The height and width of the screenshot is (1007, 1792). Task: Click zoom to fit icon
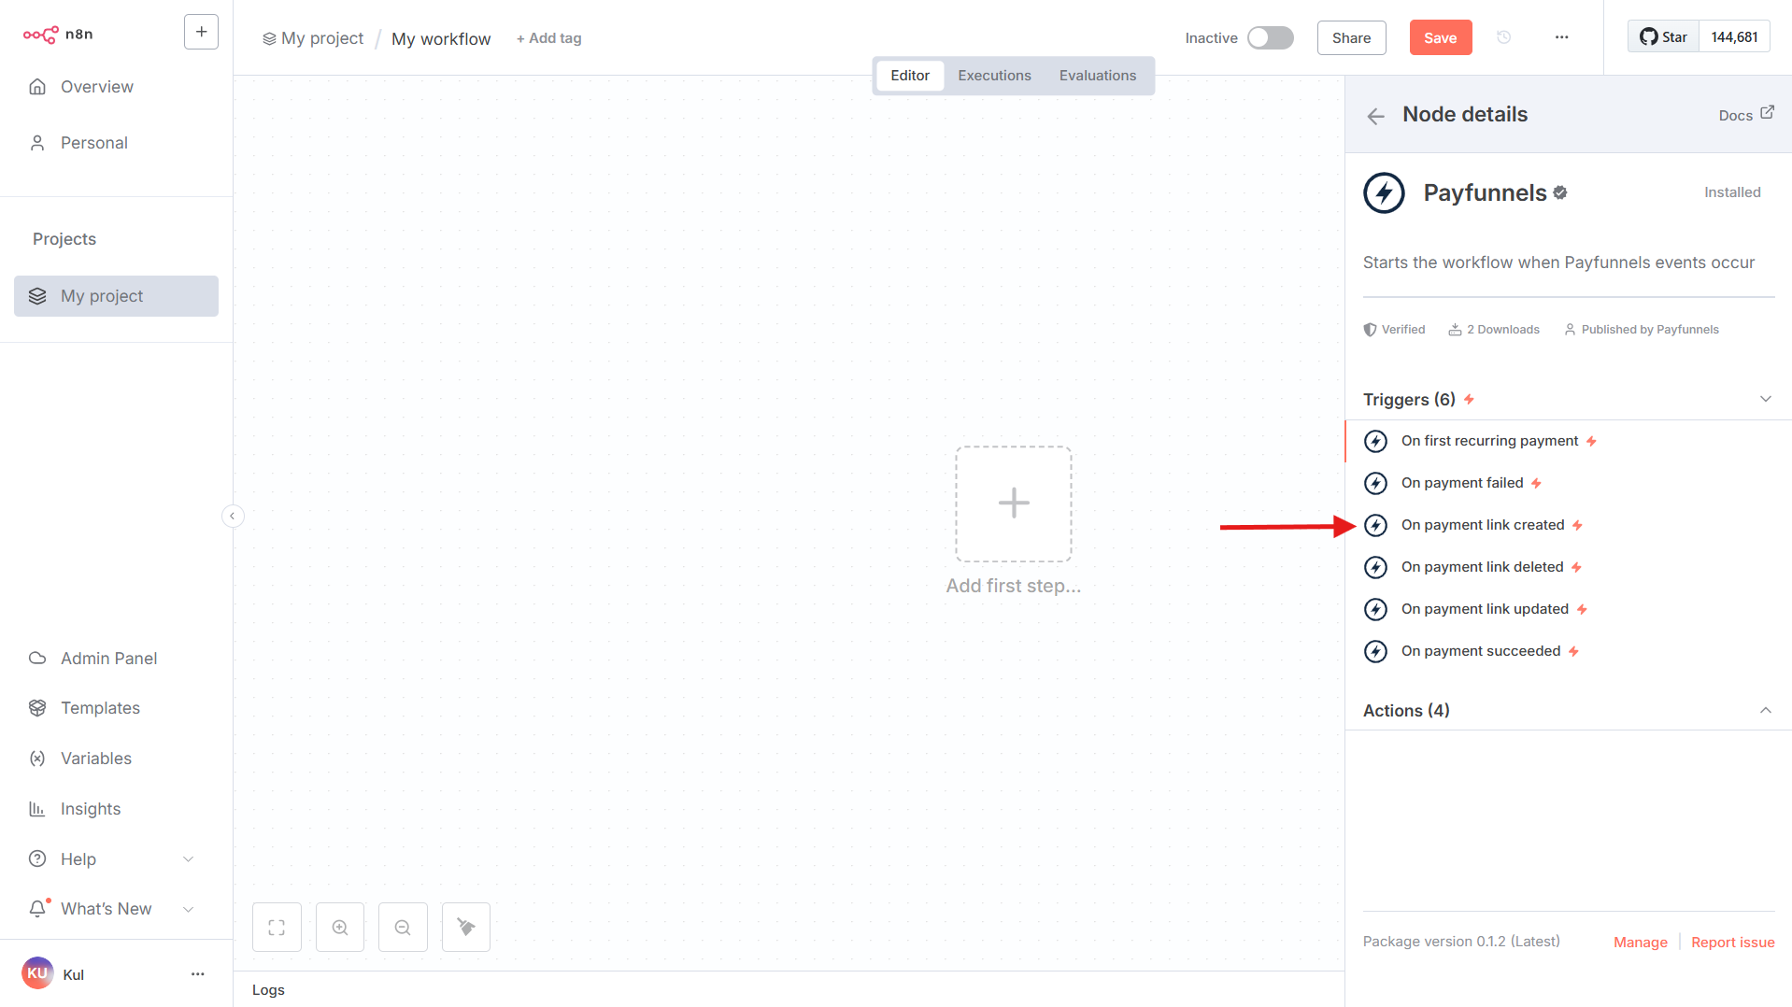277,928
